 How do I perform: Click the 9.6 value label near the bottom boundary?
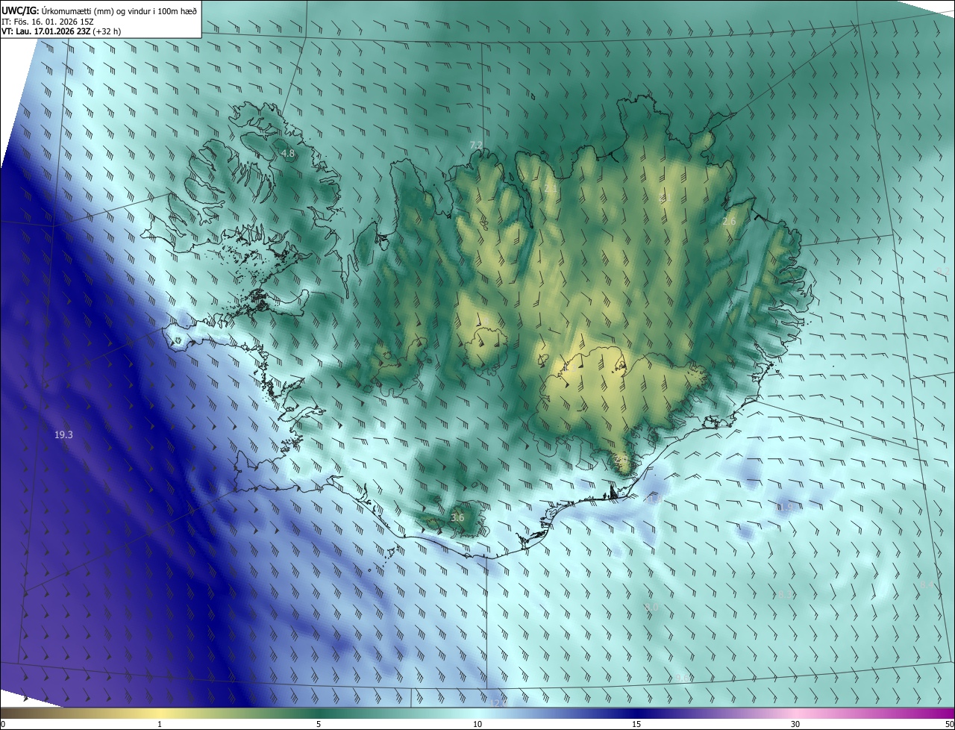coord(680,678)
